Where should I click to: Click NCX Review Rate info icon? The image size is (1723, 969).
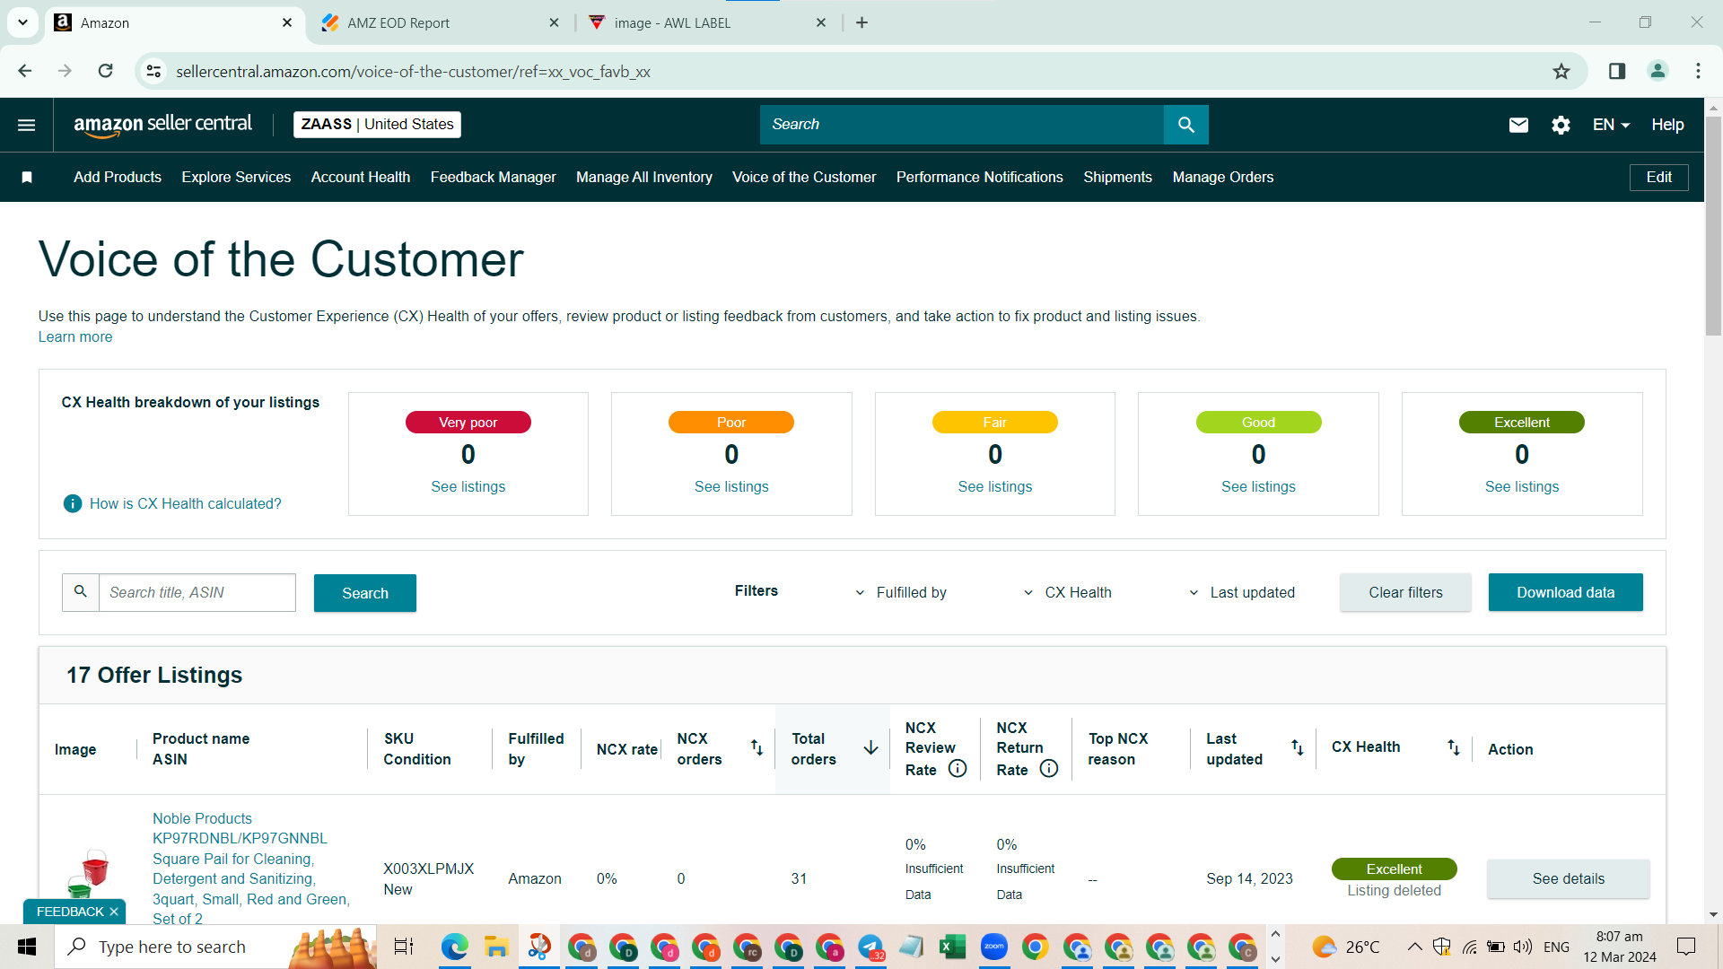[x=958, y=769]
